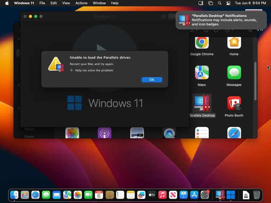Open Music from the Dock

tap(162, 195)
